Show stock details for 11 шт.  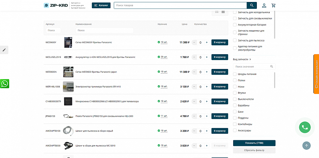click(164, 116)
